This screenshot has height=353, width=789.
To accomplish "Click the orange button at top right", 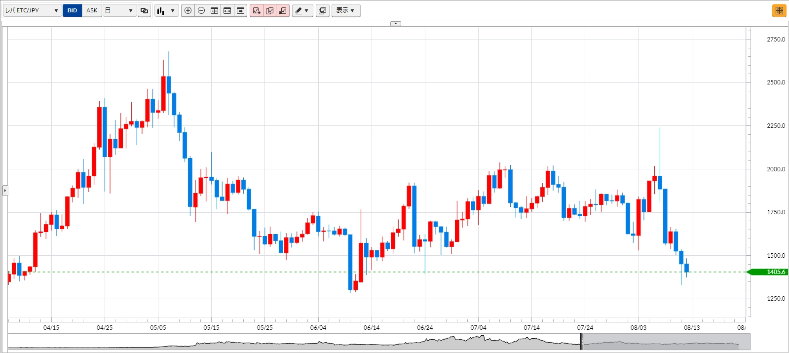I will (779, 10).
